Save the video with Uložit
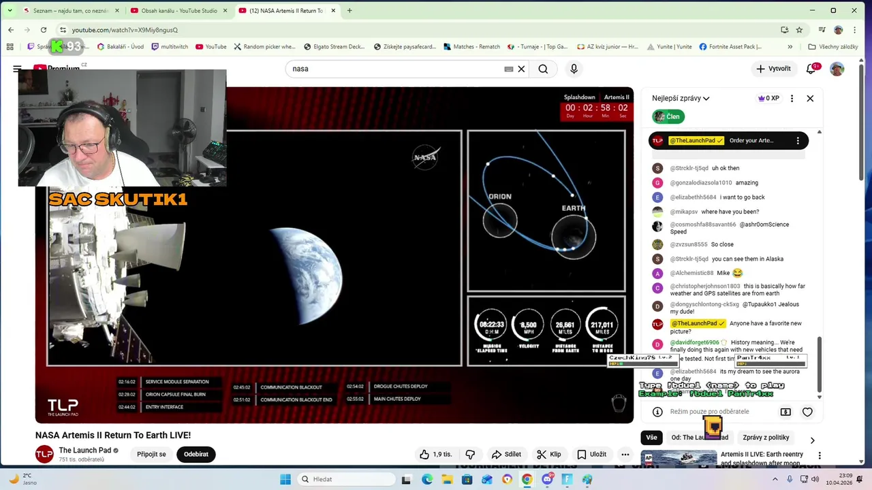872x490 pixels. tap(591, 454)
